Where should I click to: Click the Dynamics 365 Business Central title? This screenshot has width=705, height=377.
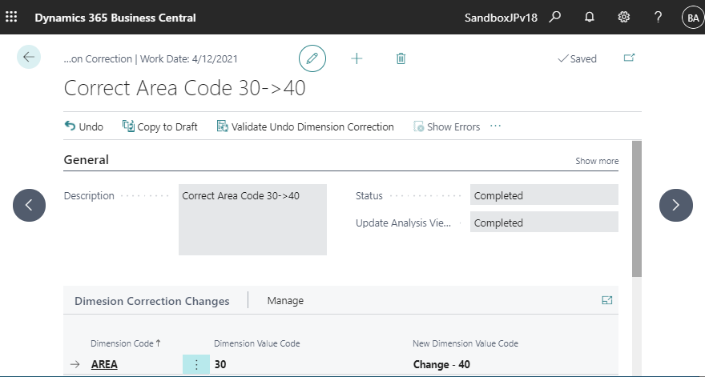coord(115,18)
